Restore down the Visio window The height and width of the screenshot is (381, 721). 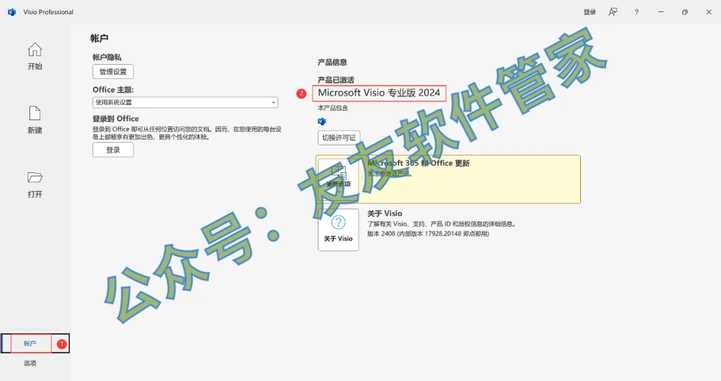click(685, 12)
